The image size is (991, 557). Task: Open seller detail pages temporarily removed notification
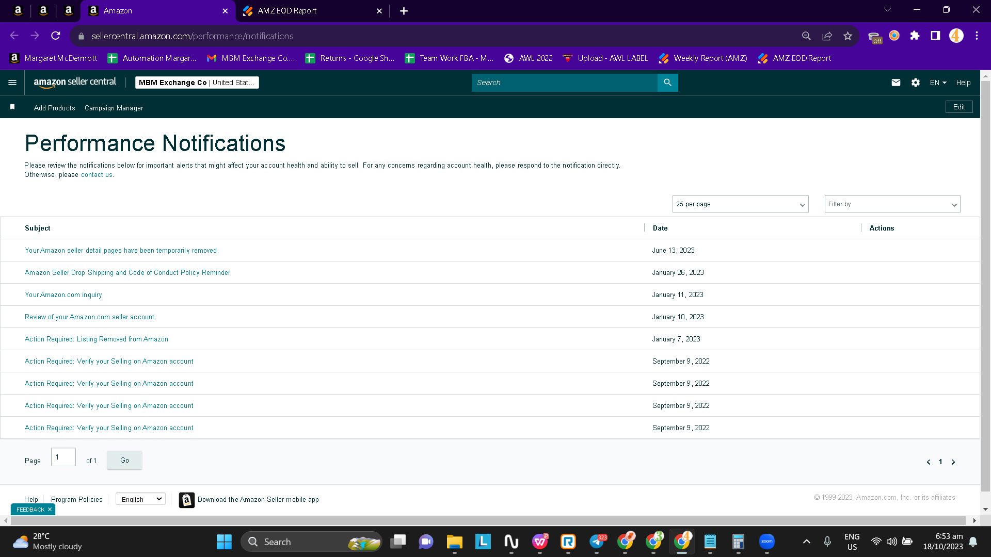point(121,251)
